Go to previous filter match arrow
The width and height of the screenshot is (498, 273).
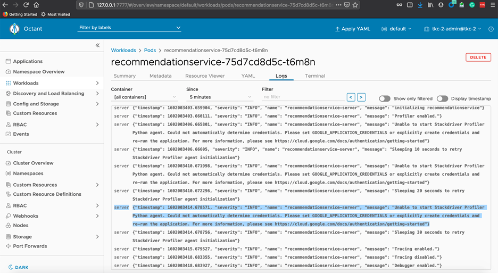coord(351,97)
